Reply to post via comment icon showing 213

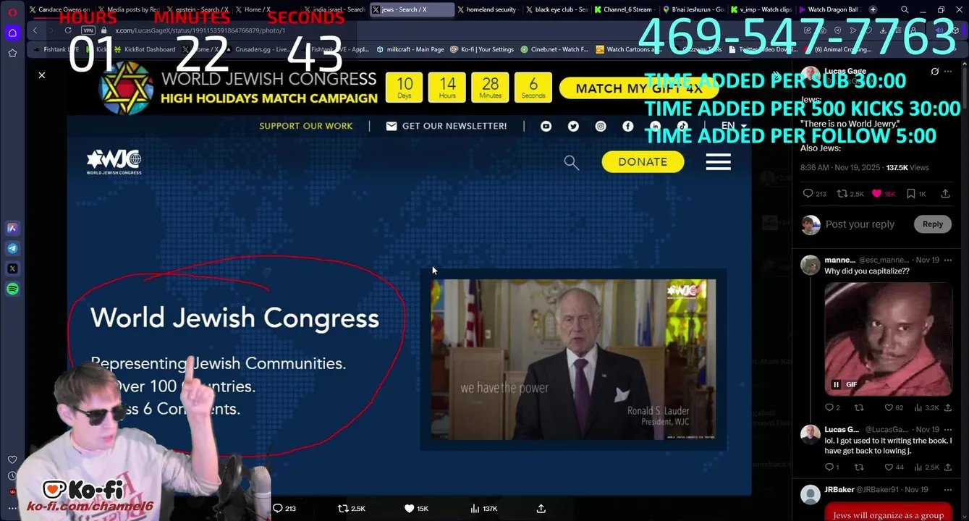[814, 193]
